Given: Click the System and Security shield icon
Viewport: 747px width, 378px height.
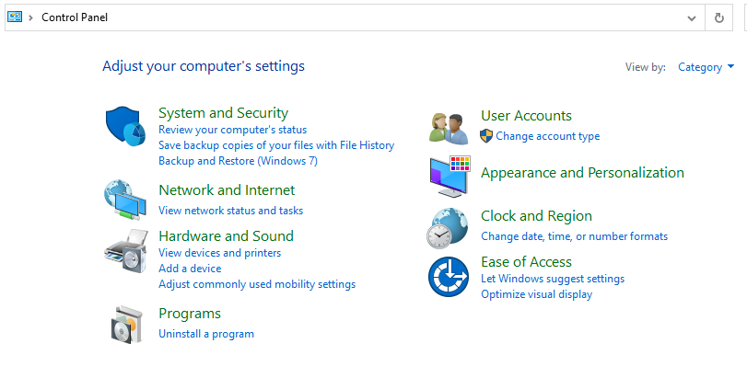Looking at the screenshot, I should point(125,126).
